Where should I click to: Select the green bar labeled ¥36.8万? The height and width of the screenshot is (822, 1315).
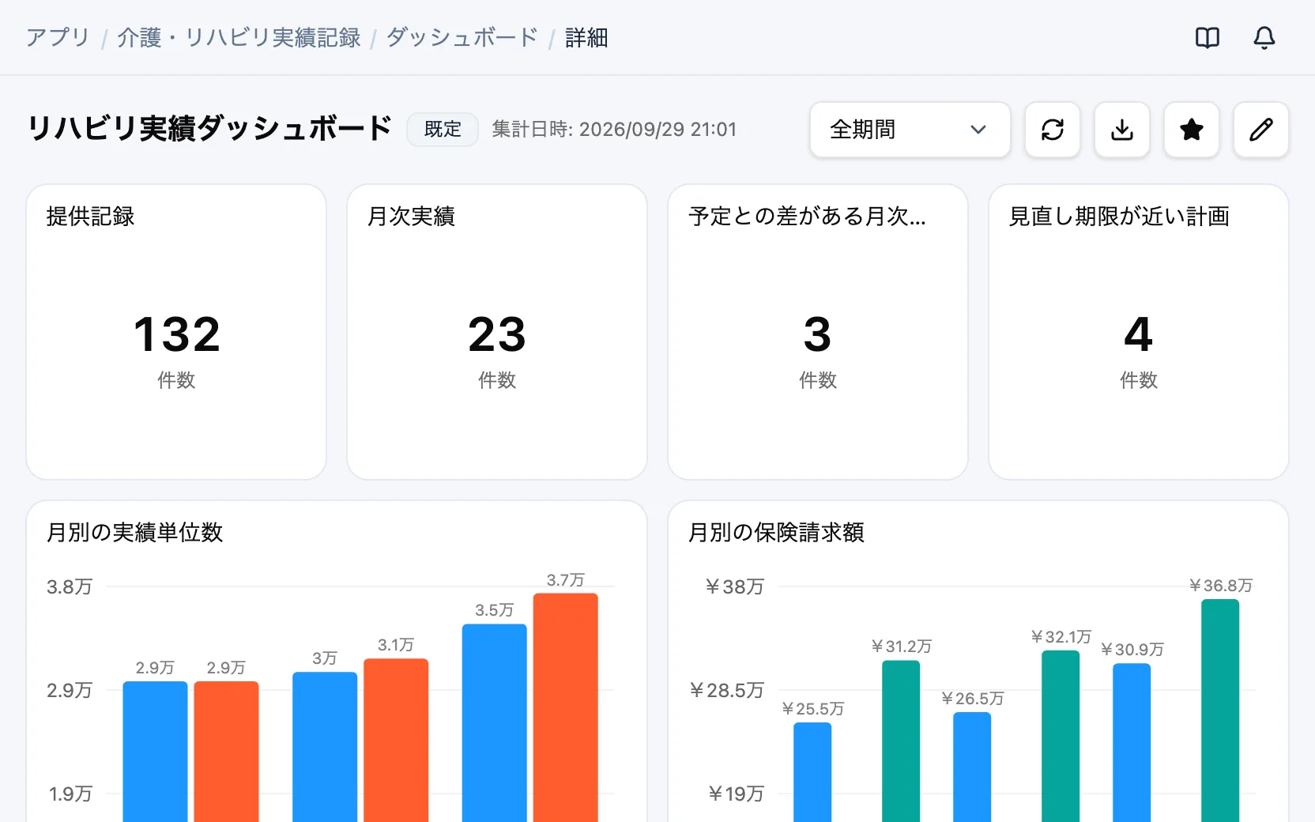[x=1220, y=711]
